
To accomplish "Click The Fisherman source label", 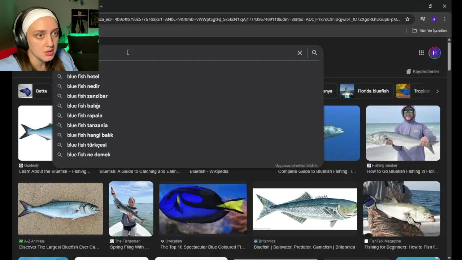I will tap(125, 241).
